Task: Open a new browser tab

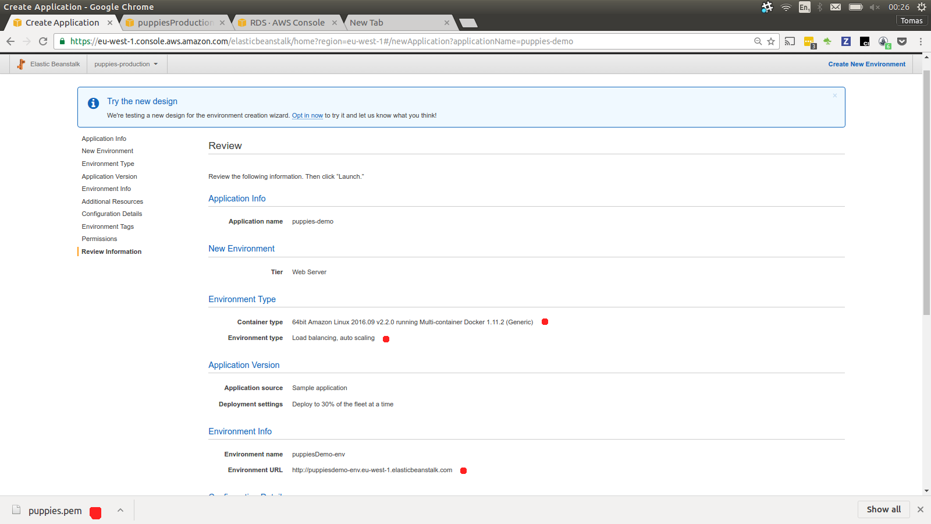Action: (468, 23)
